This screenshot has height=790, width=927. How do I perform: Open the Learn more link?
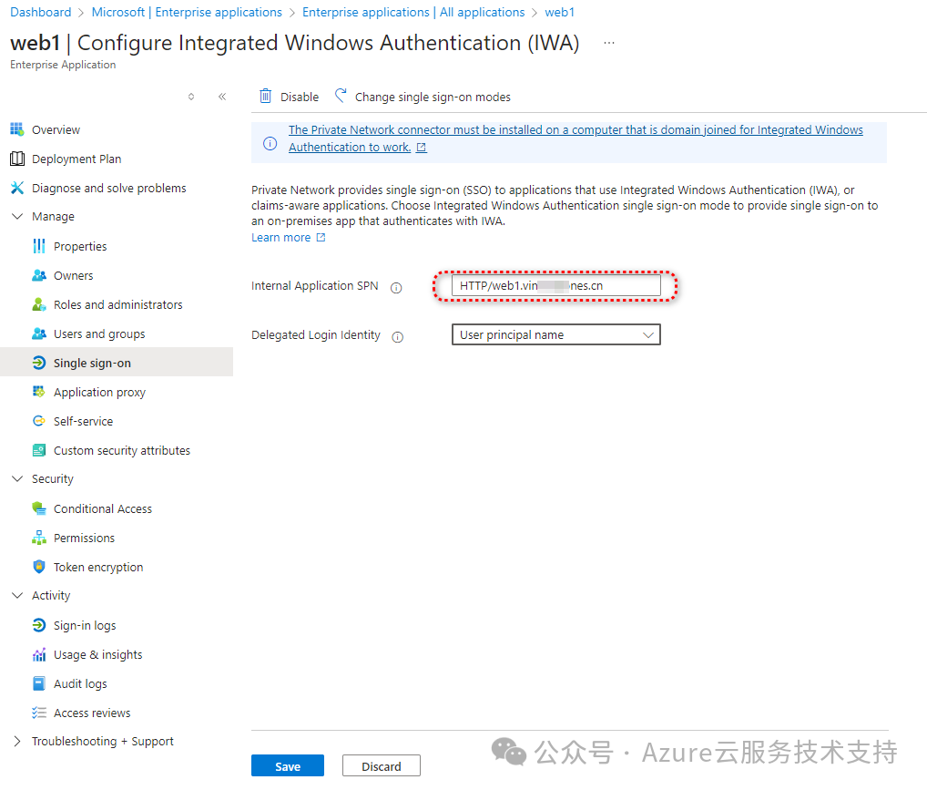(x=288, y=237)
